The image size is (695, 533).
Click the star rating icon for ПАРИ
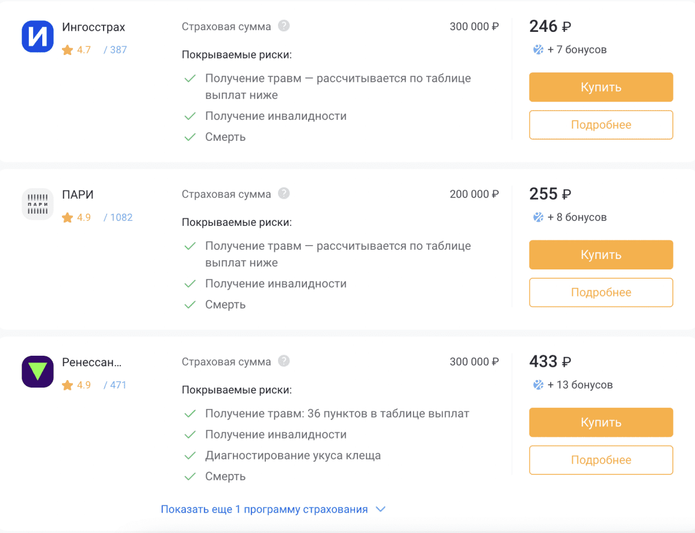[x=67, y=218]
